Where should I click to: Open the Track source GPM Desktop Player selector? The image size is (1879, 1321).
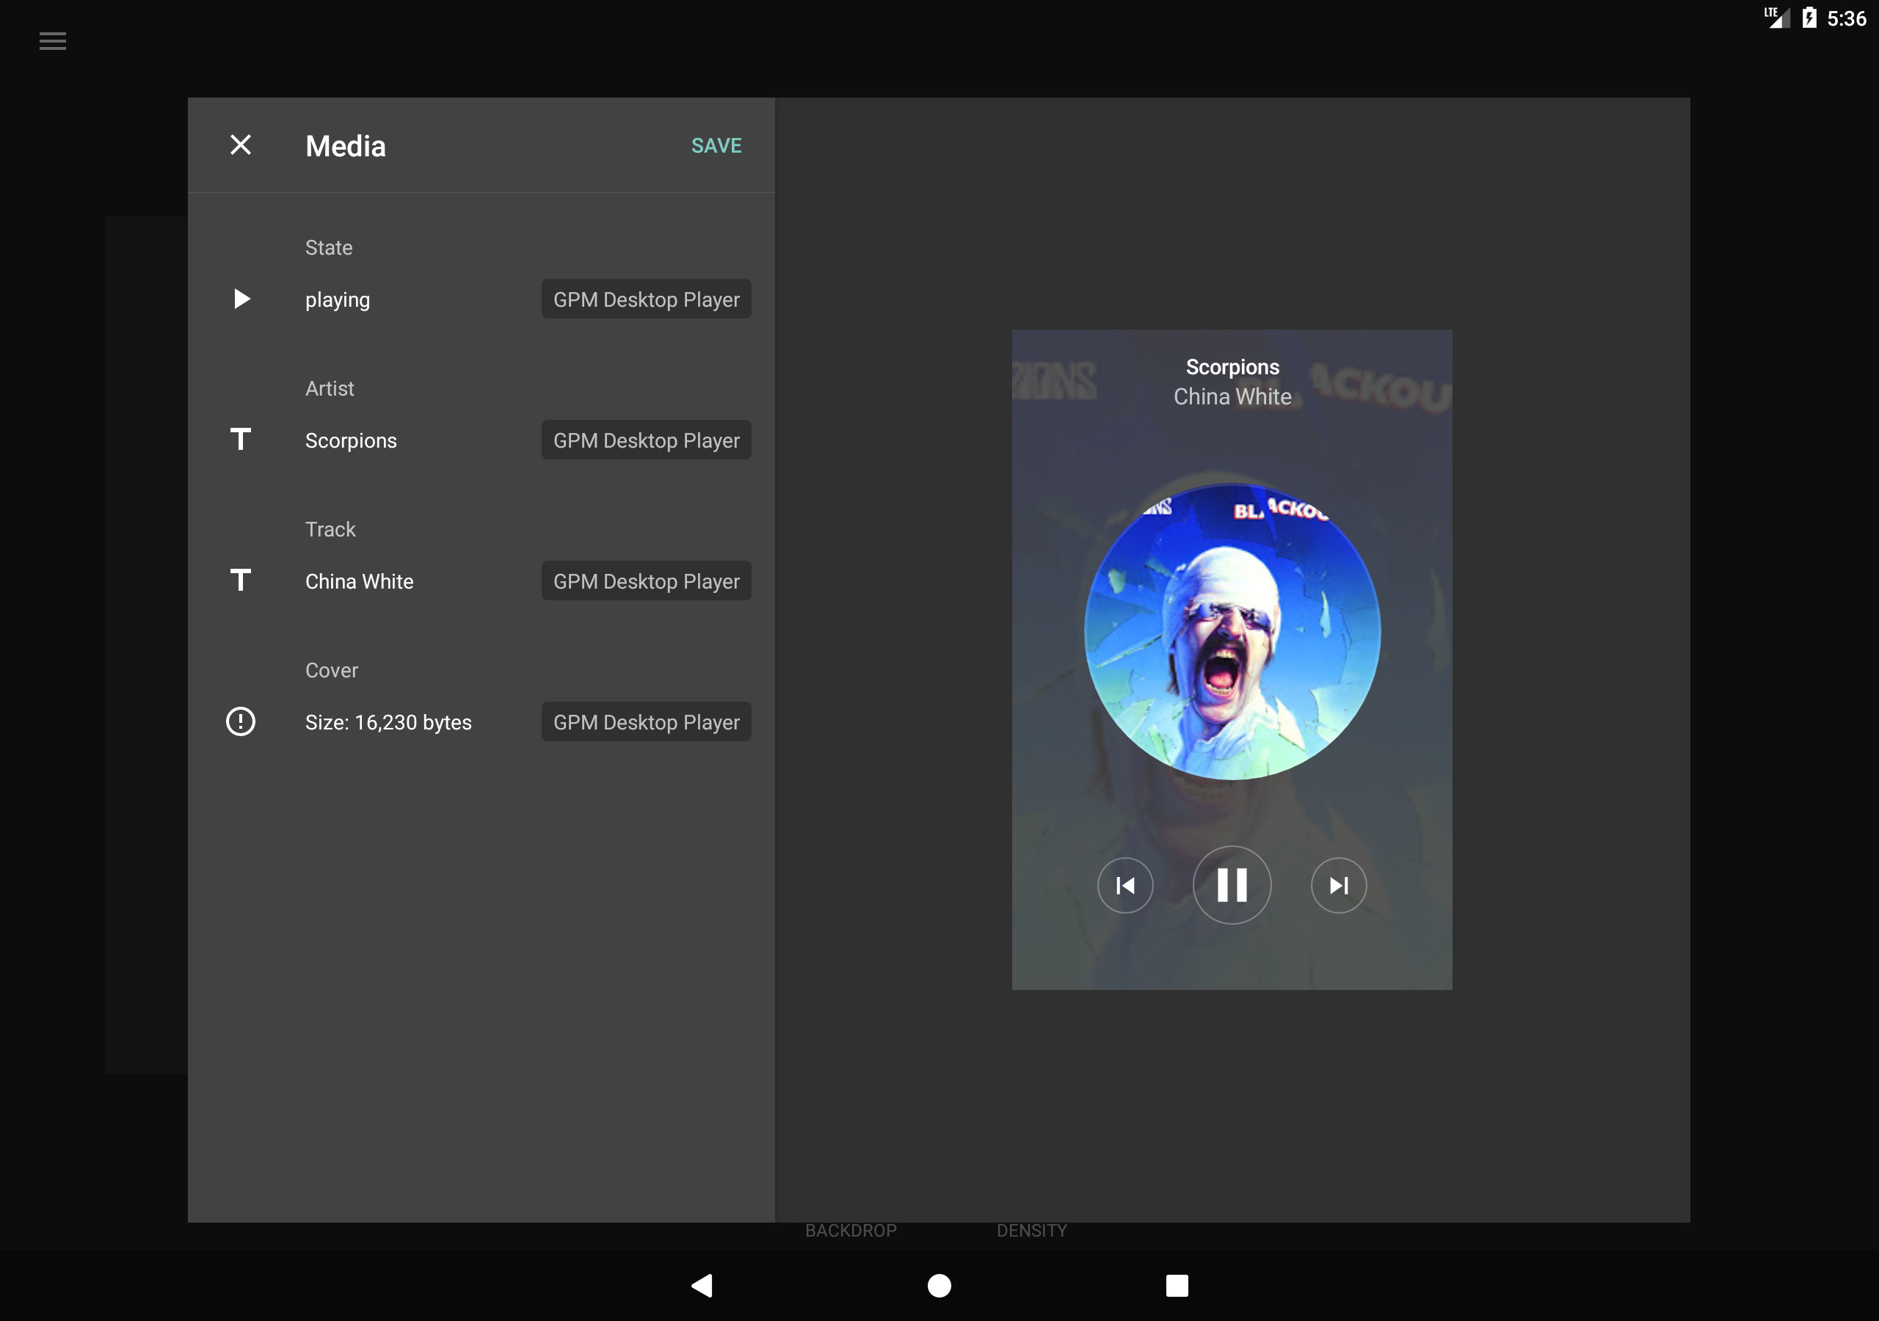pos(647,581)
